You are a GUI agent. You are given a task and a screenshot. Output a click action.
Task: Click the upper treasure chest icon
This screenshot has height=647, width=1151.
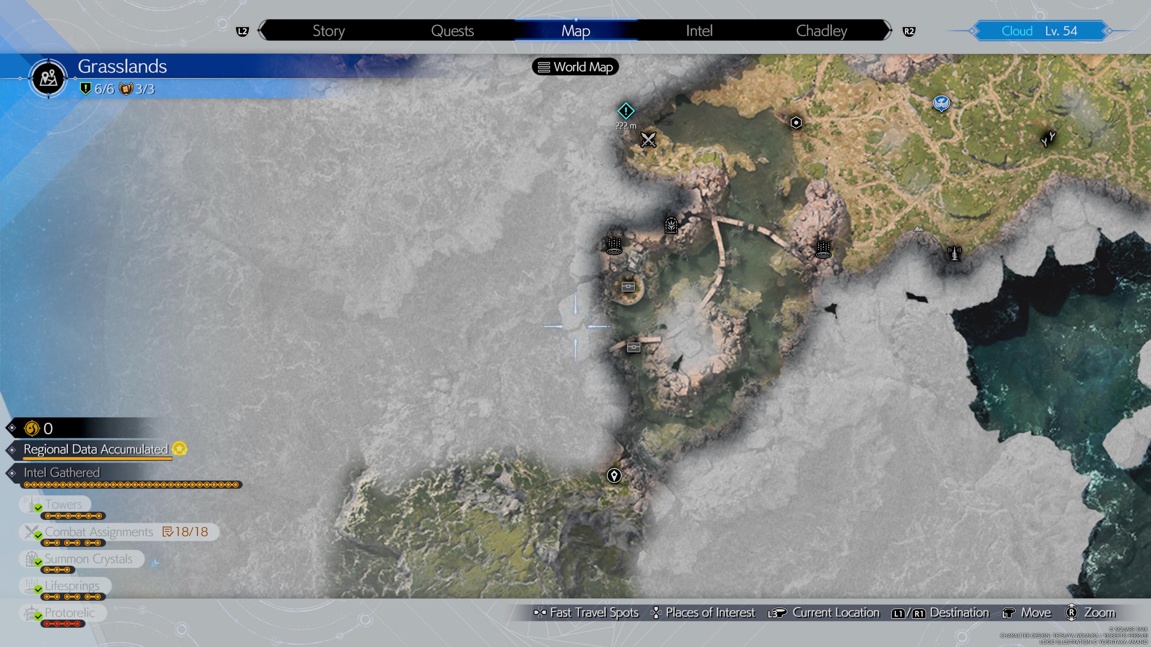tap(628, 287)
